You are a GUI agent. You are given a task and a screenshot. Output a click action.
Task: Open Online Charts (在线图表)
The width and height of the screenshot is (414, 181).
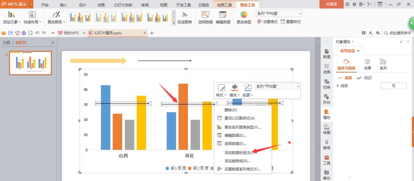point(184,17)
